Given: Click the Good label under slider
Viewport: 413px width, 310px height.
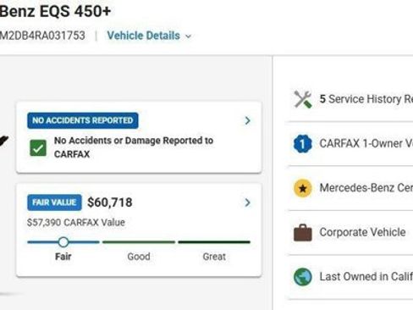Looking at the screenshot, I should (139, 257).
